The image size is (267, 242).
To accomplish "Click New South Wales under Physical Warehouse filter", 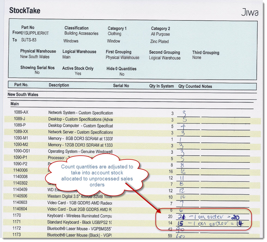I will click(35, 57).
